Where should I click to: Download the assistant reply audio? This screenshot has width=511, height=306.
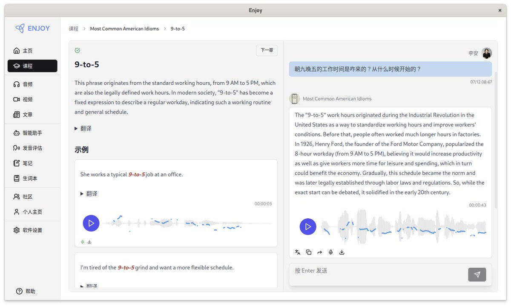[342, 252]
